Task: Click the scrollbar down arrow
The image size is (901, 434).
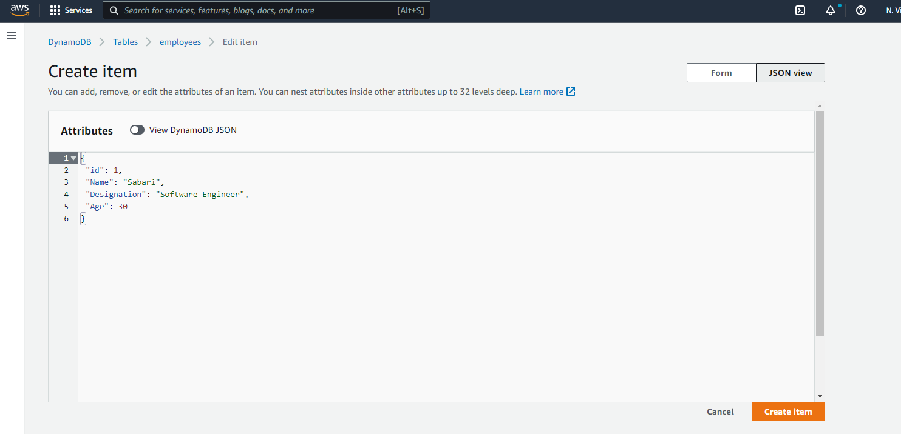Action: [820, 396]
